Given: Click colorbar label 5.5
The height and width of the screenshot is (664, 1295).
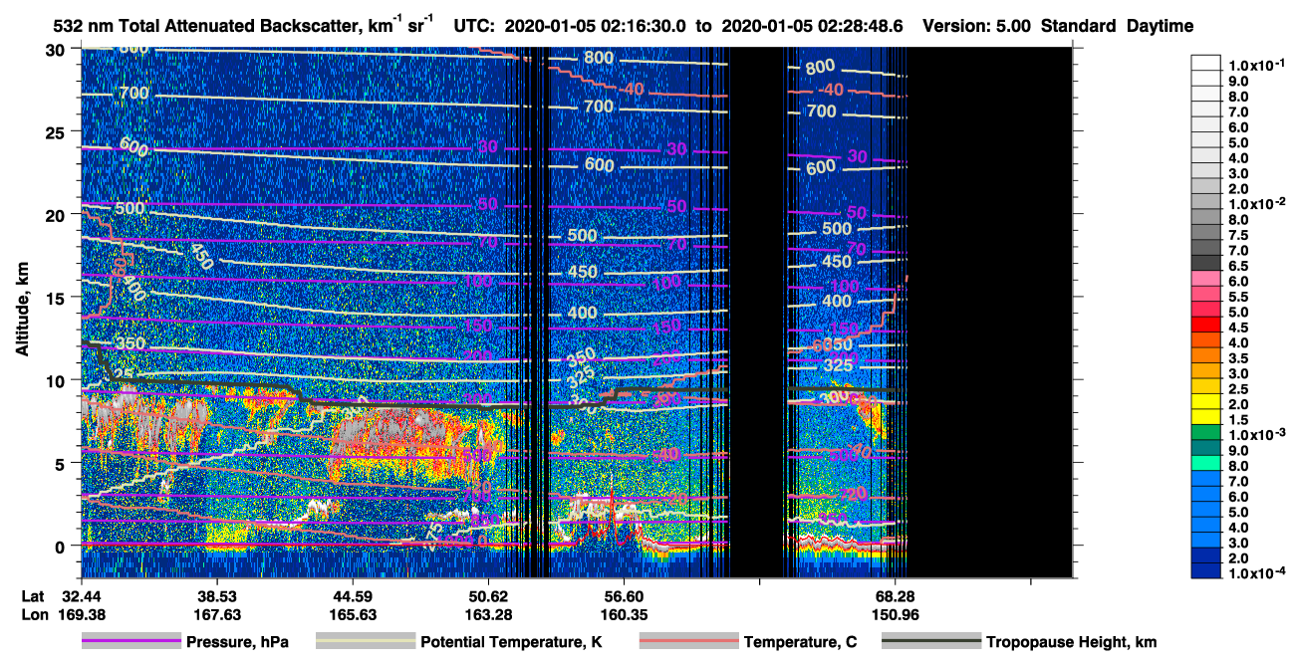Looking at the screenshot, I should (x=1239, y=297).
